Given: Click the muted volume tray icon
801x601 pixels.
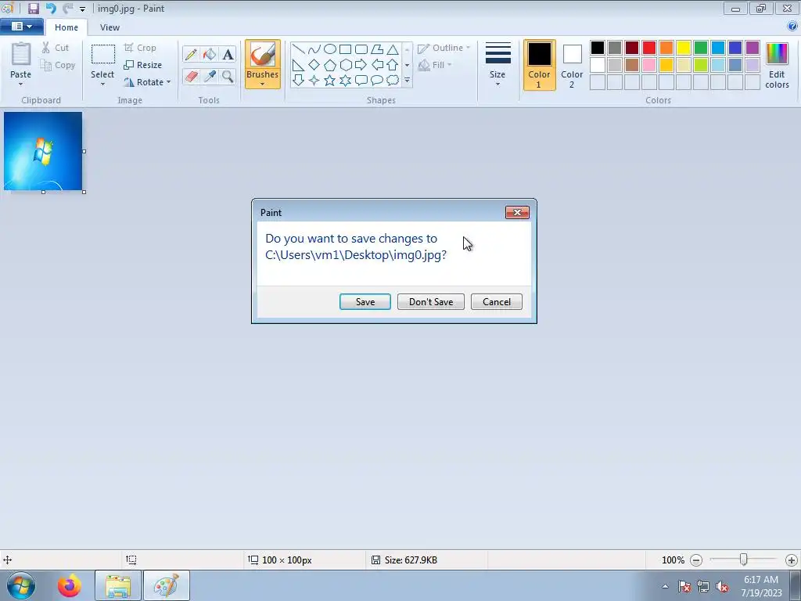Looking at the screenshot, I should click(721, 587).
